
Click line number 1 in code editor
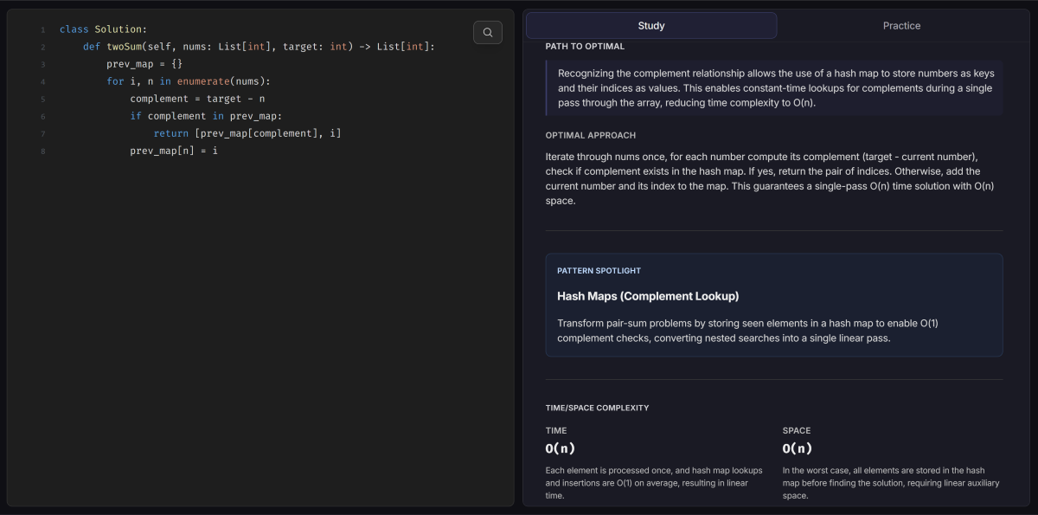tap(42, 29)
